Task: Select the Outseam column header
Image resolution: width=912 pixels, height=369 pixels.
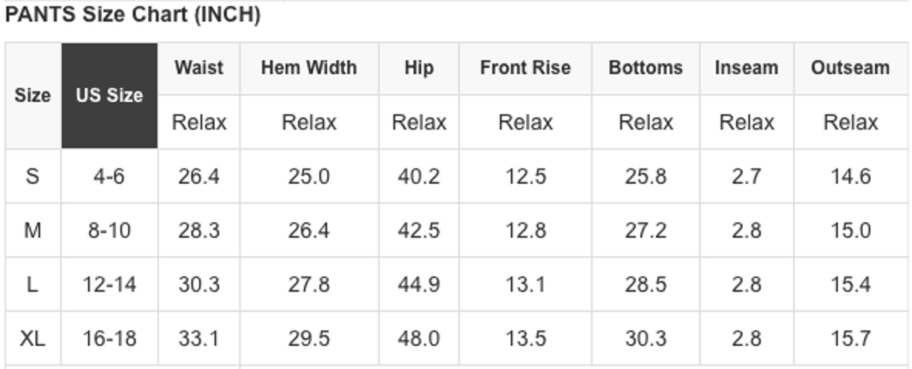Action: click(851, 68)
